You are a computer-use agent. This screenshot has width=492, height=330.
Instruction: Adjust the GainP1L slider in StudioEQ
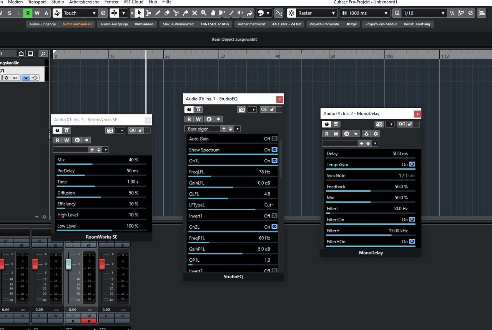click(x=233, y=253)
